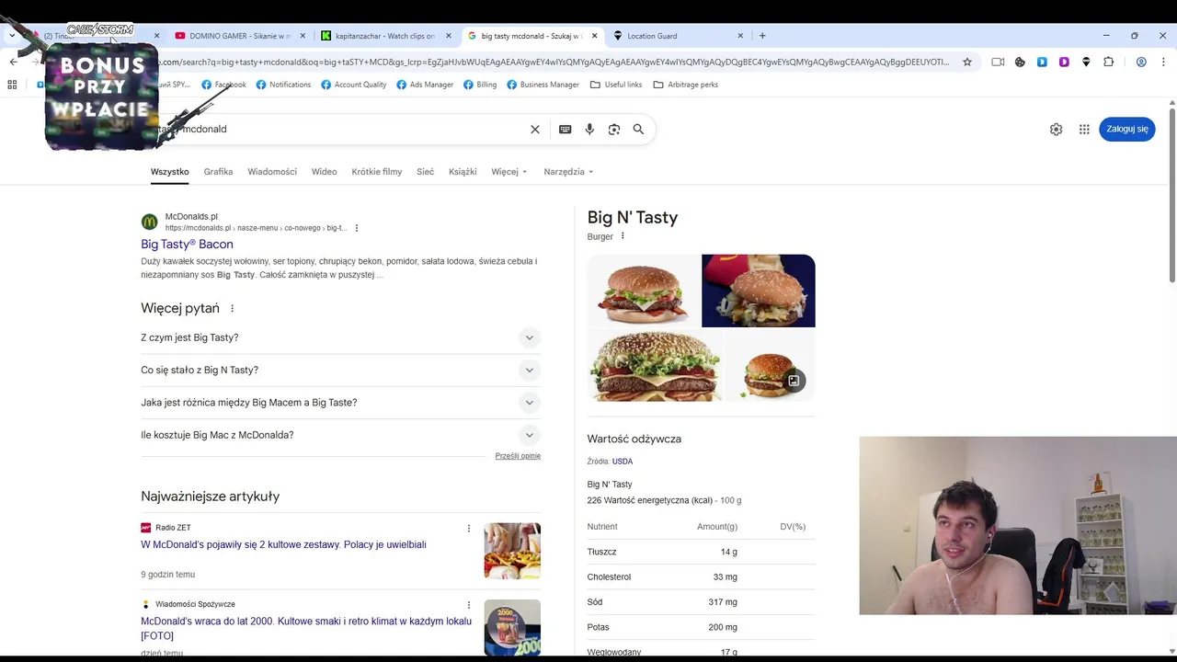
Task: Open the large double-patty burger image
Action: point(655,365)
